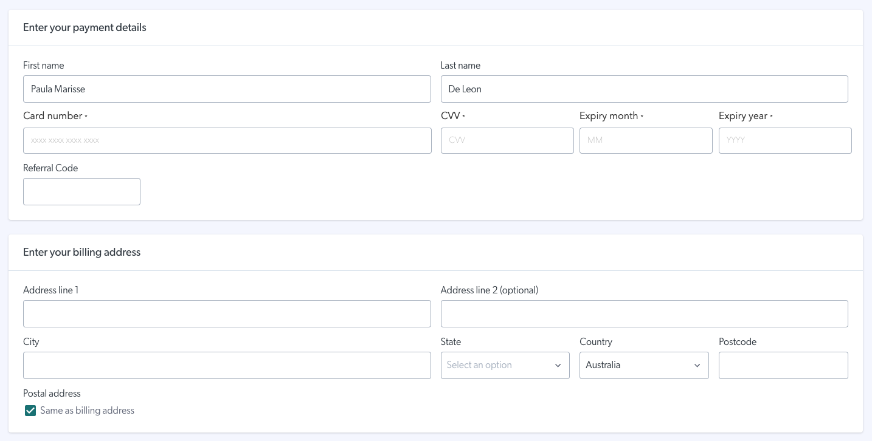Open the Country dropdown showing Australia

tap(644, 365)
